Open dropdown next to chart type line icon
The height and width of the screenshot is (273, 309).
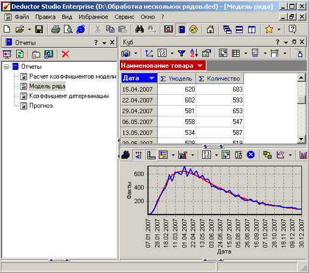[x=290, y=155]
